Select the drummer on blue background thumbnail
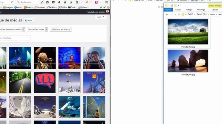This screenshot has width=222, height=124. (69, 58)
